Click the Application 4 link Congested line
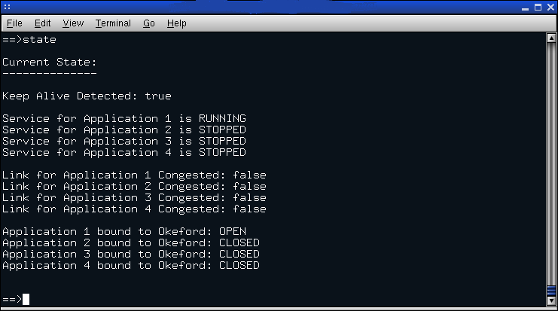This screenshot has height=311, width=558. point(134,209)
